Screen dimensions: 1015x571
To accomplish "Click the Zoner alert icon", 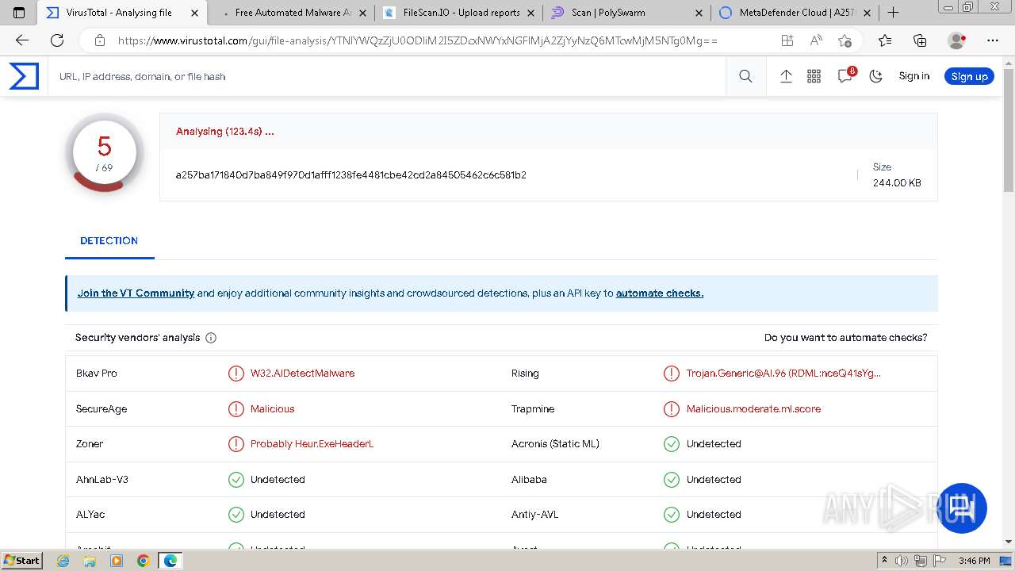I will 236,444.
